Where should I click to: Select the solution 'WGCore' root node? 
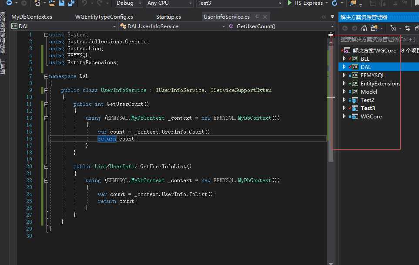point(380,50)
